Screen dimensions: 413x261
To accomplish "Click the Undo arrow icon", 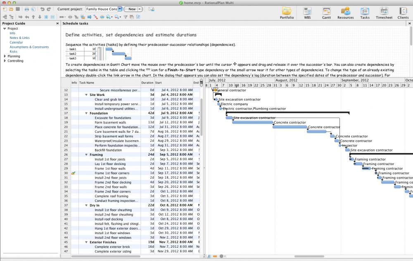I will point(43,8).
